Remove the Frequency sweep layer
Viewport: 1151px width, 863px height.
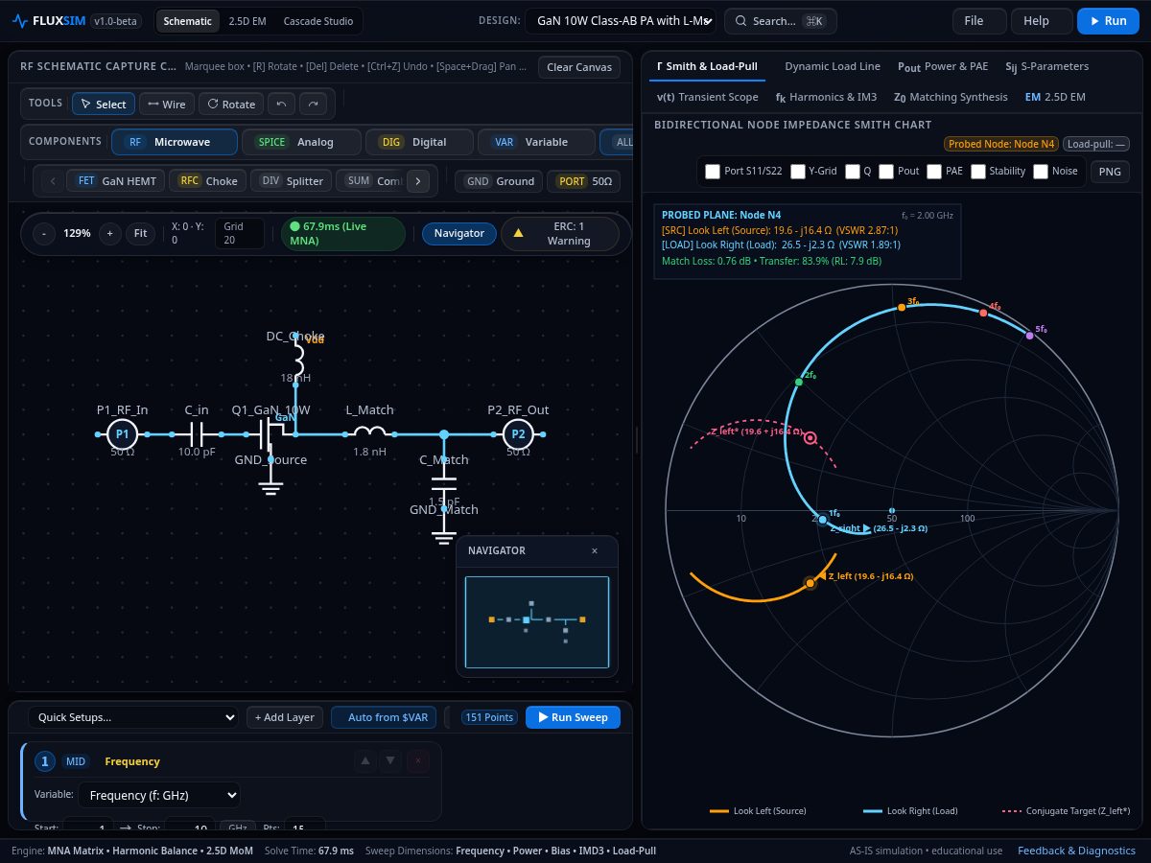coord(417,761)
